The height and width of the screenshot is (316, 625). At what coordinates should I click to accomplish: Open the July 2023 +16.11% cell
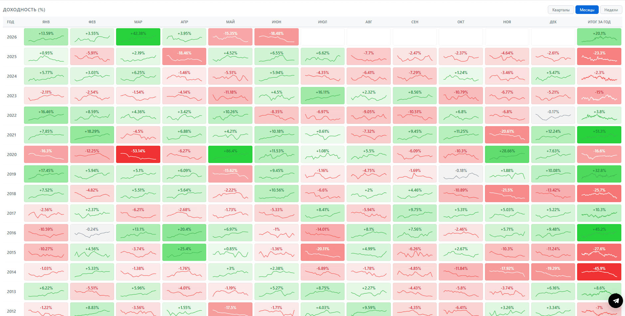(323, 96)
